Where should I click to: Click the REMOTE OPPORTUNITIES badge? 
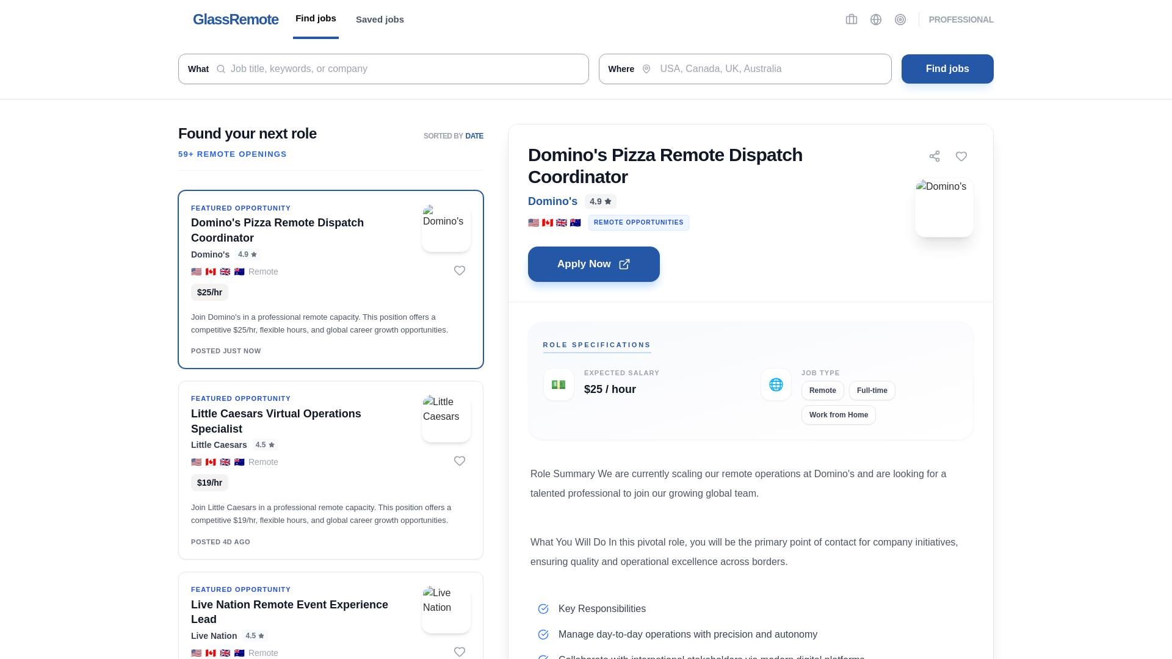[638, 223]
